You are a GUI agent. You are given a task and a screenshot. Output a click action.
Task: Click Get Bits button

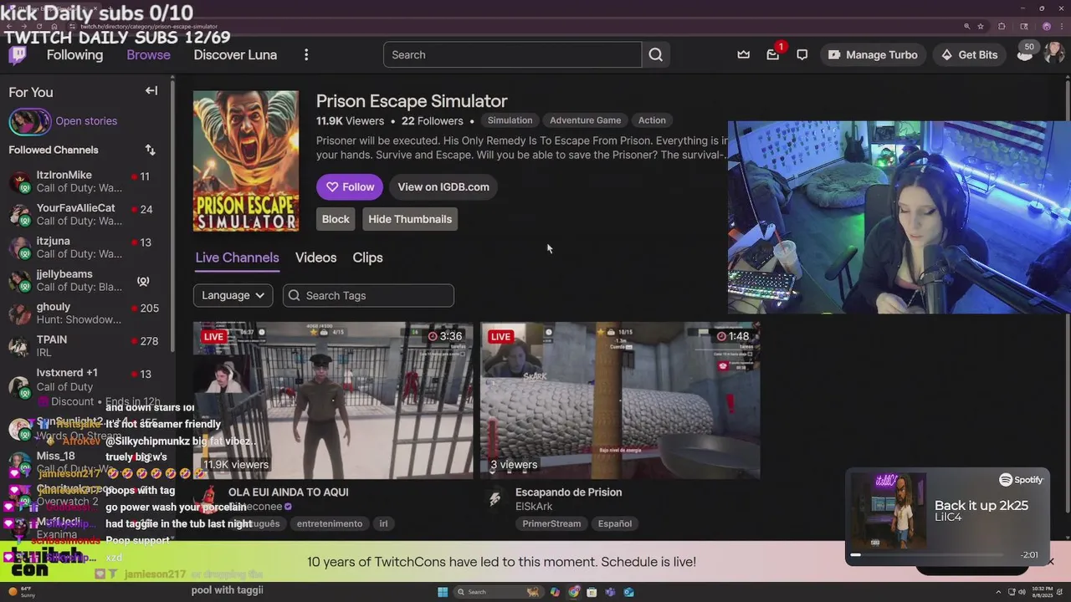(969, 54)
